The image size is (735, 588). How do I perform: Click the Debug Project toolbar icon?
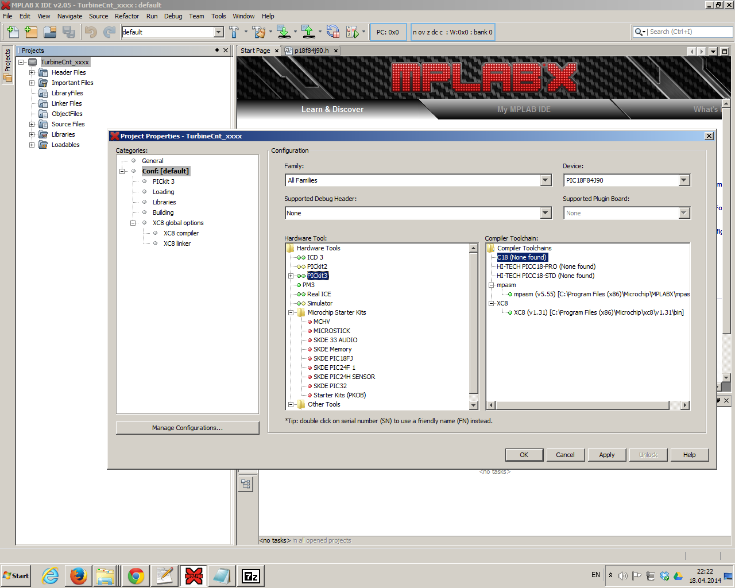click(x=353, y=32)
